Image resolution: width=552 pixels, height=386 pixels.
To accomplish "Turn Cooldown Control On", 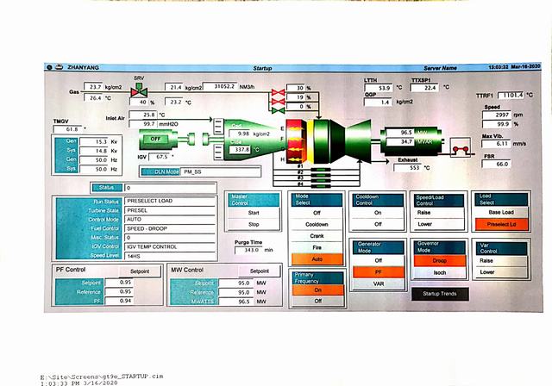I will (x=378, y=213).
